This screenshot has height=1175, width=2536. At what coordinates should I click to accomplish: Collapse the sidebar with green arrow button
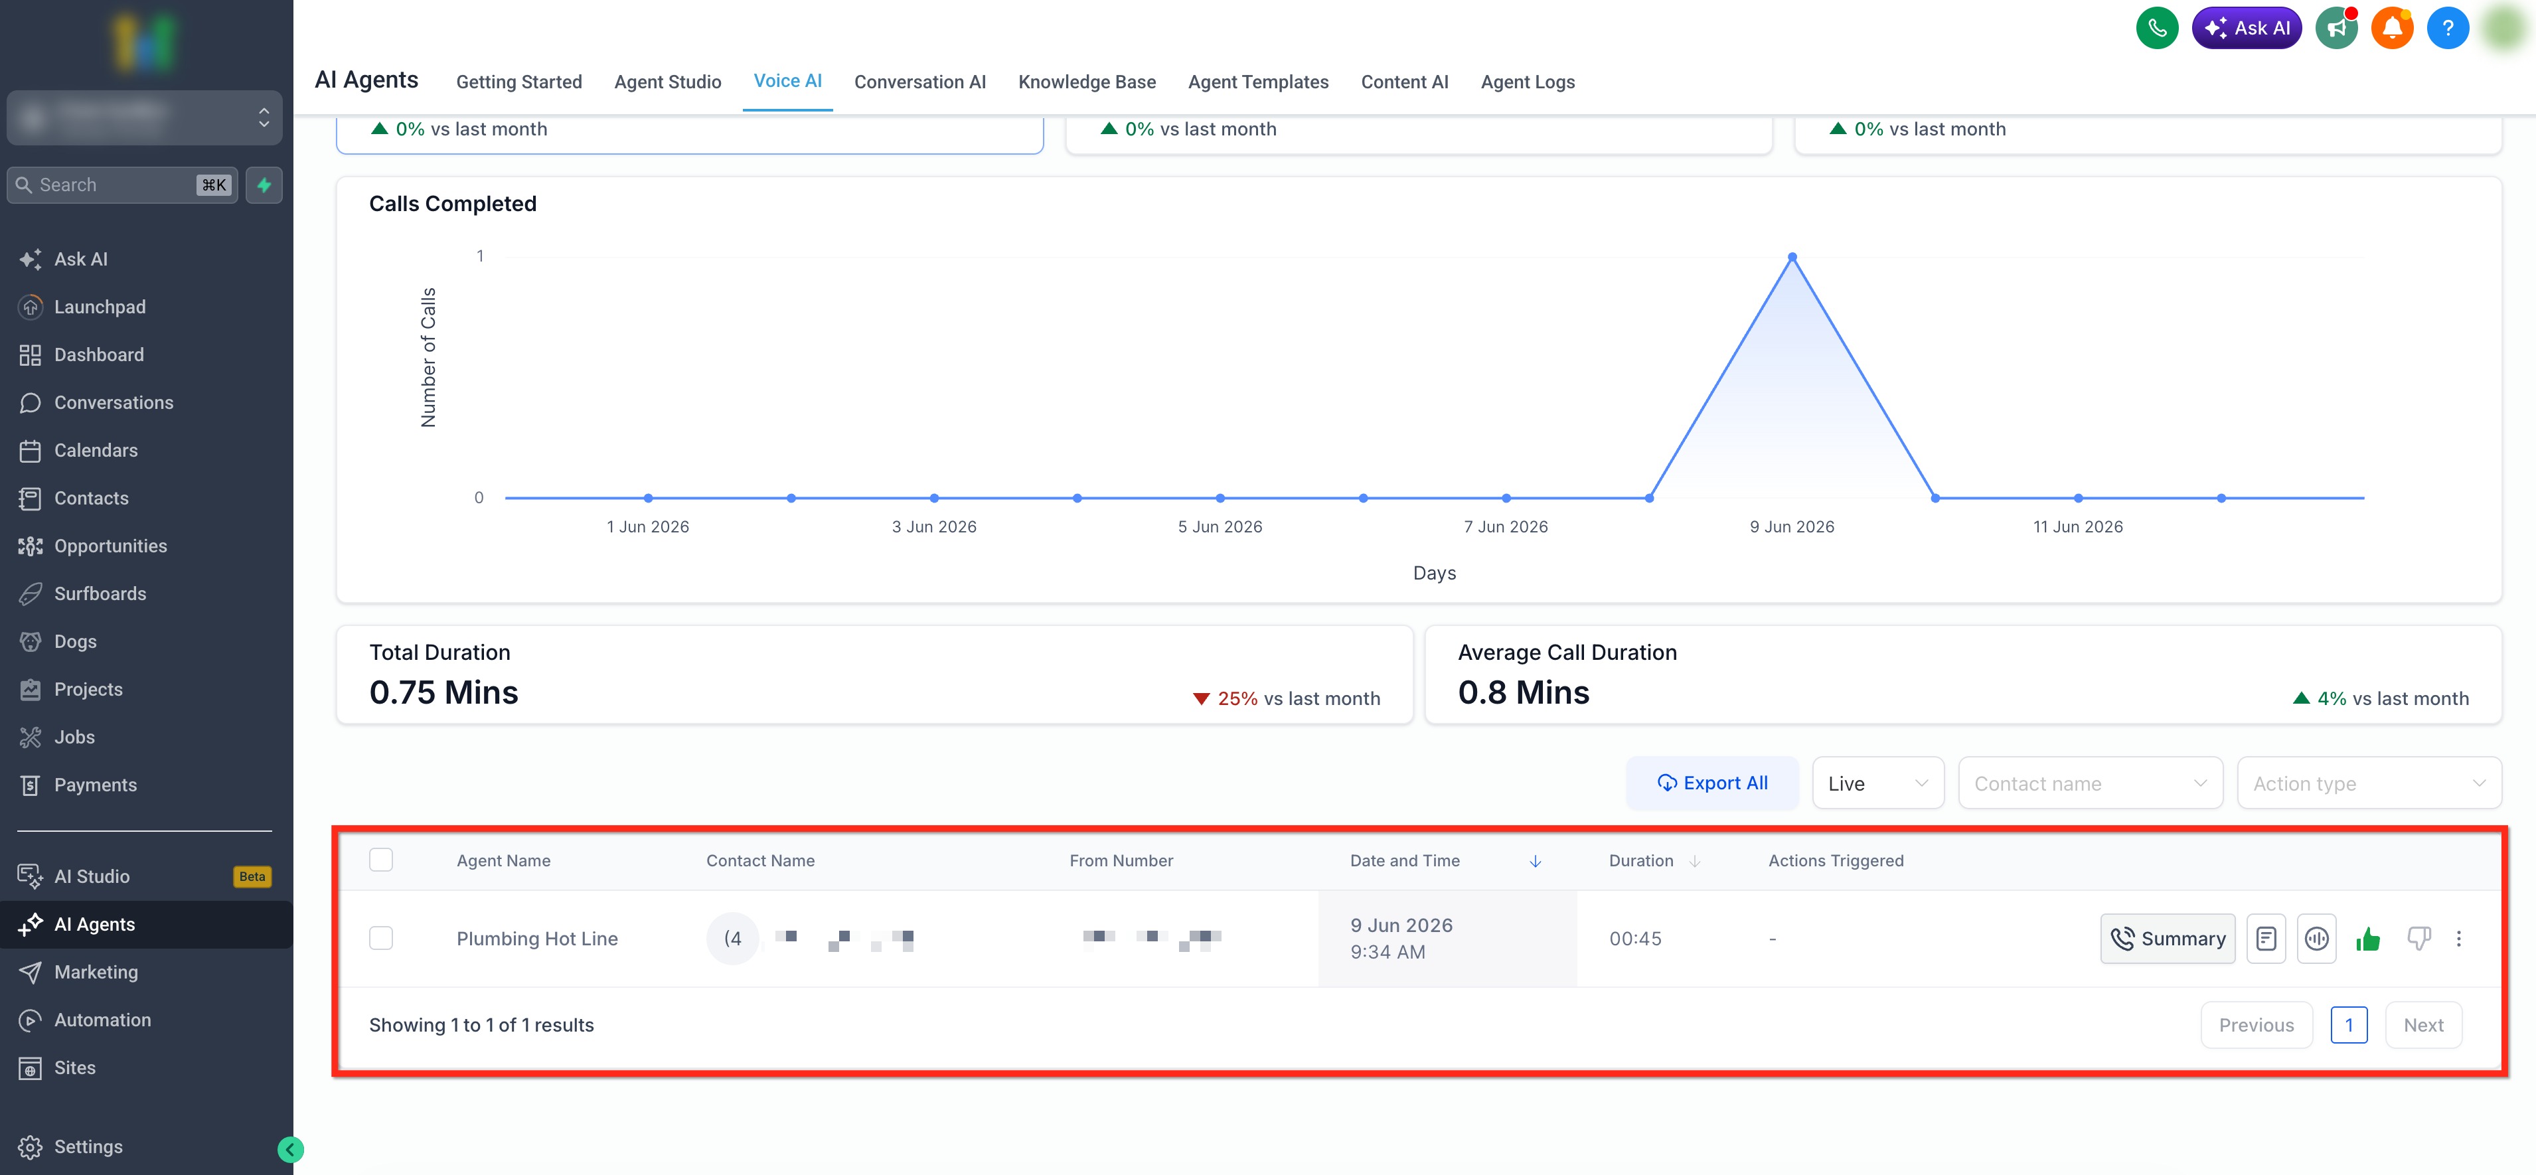coord(290,1149)
